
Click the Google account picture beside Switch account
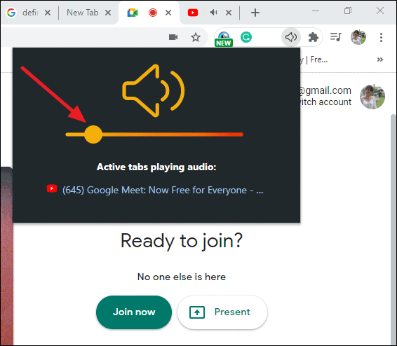(372, 97)
